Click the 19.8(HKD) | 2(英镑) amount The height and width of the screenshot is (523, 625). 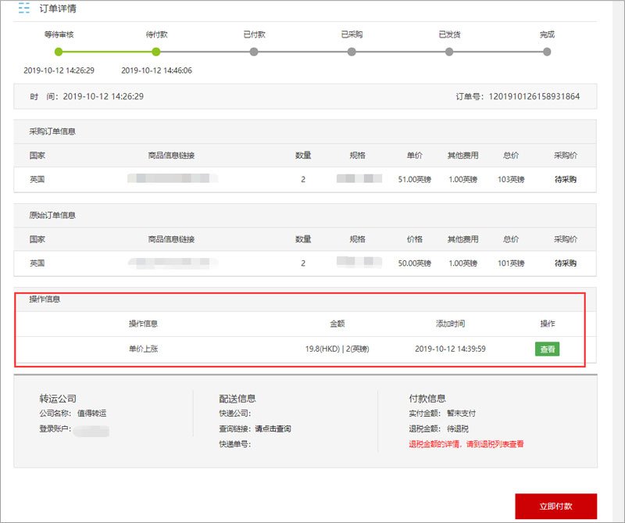point(337,349)
